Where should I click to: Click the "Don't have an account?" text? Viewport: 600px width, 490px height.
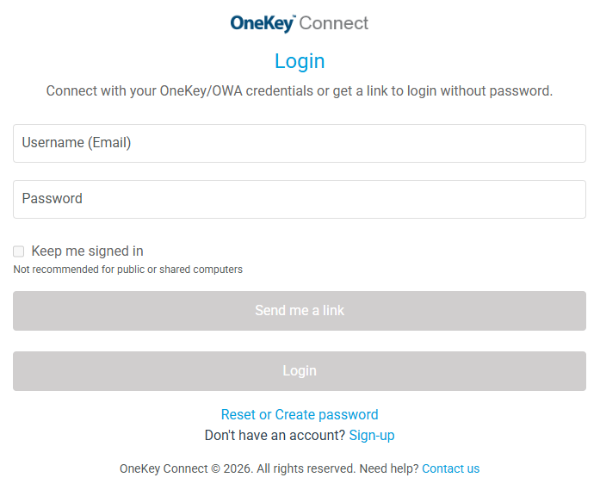pyautogui.click(x=275, y=436)
